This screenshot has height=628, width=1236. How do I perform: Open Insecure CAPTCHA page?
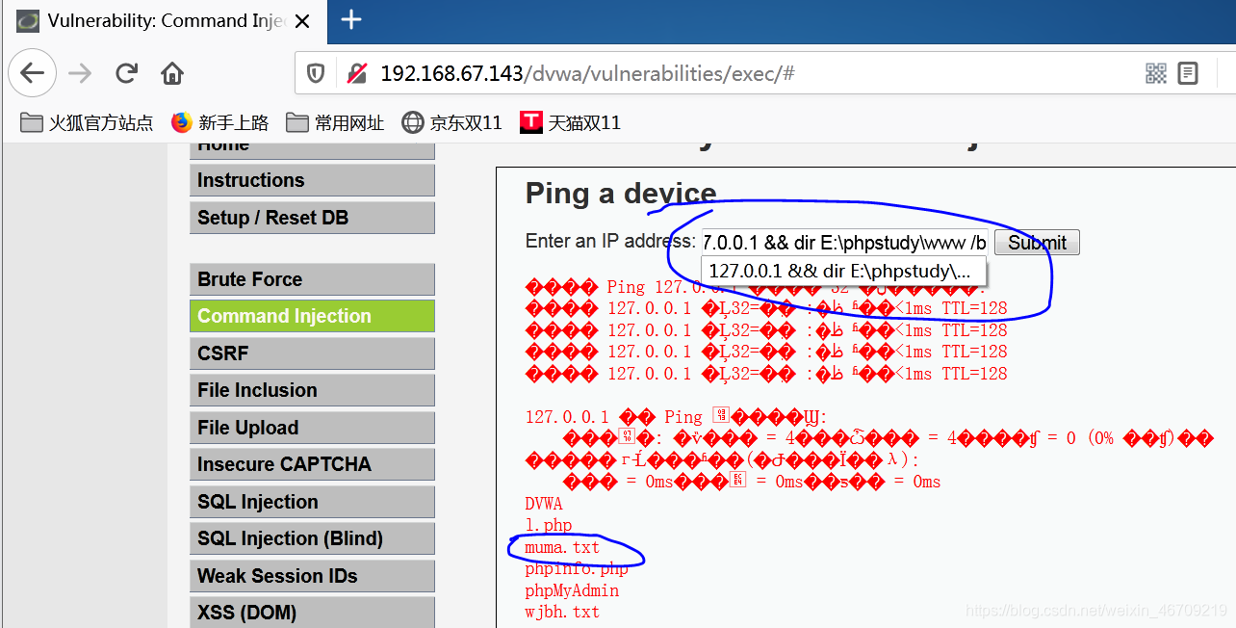pos(312,464)
